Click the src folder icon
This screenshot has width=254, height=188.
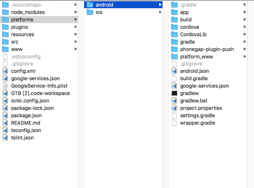coord(5,42)
